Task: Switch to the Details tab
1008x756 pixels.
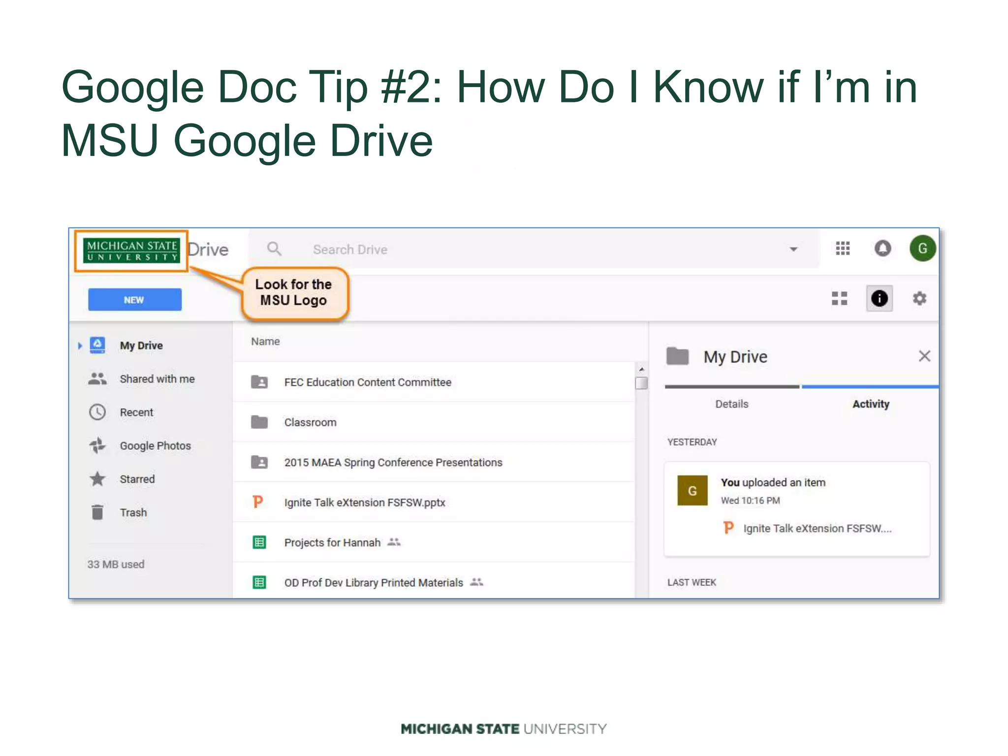Action: (x=732, y=404)
